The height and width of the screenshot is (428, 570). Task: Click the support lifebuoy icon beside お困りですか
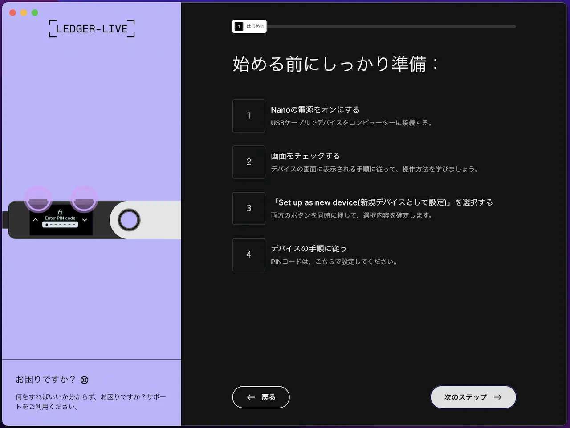click(84, 380)
